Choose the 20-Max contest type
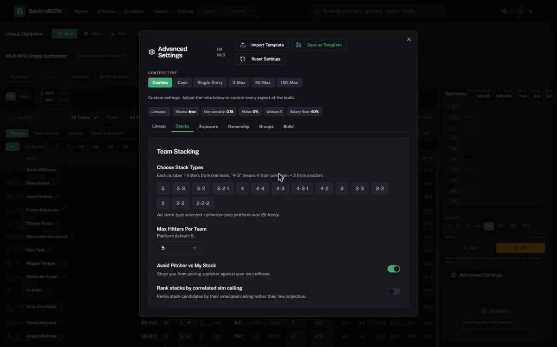This screenshot has height=347, width=557. (263, 83)
